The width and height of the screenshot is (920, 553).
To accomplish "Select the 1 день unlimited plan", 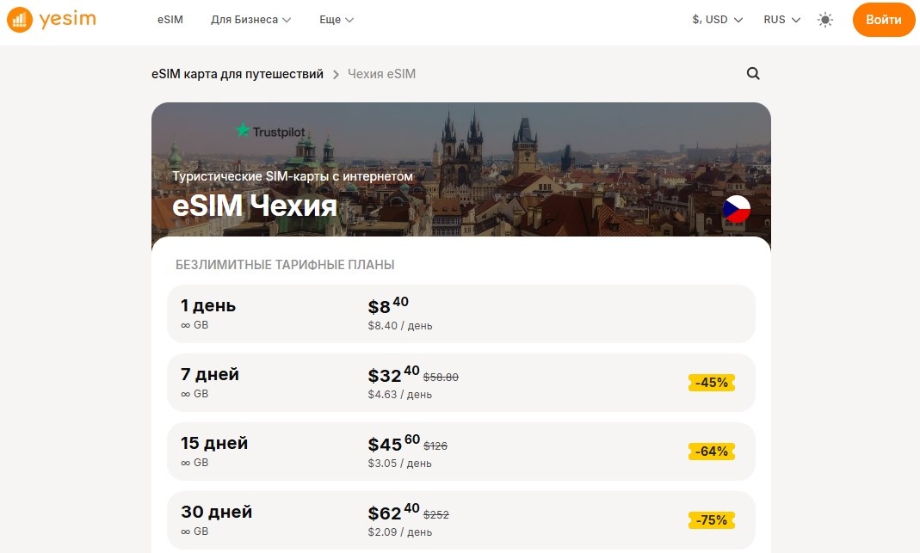I will click(460, 313).
